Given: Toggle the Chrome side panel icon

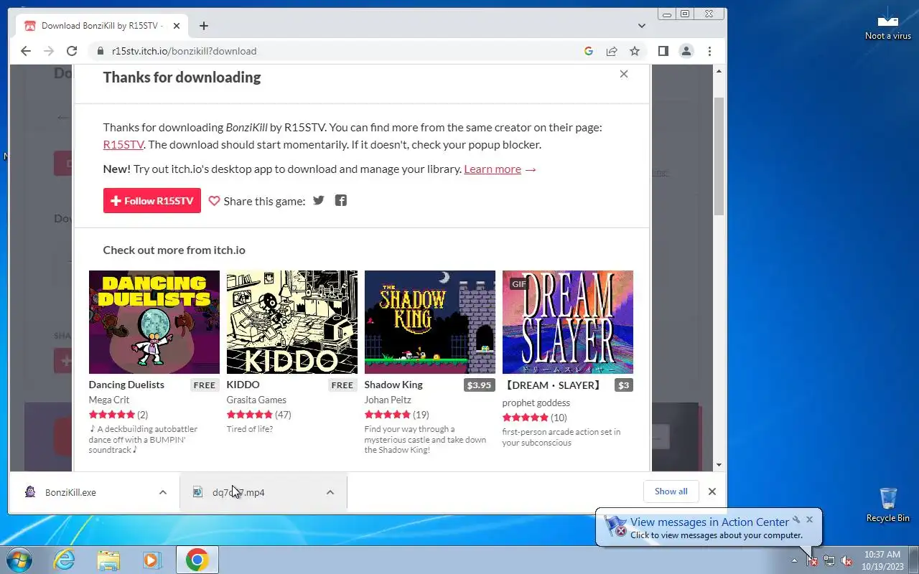Looking at the screenshot, I should pos(663,51).
